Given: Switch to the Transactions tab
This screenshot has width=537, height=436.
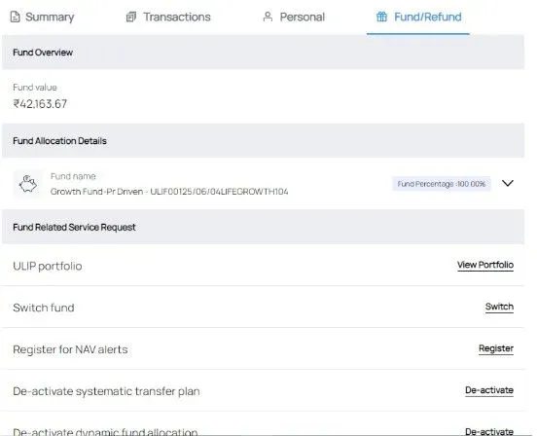Looking at the screenshot, I should click(168, 17).
